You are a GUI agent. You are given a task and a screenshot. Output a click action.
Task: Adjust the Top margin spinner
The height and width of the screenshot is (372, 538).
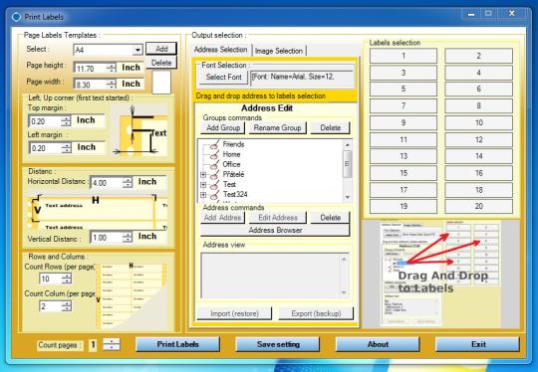tap(66, 121)
